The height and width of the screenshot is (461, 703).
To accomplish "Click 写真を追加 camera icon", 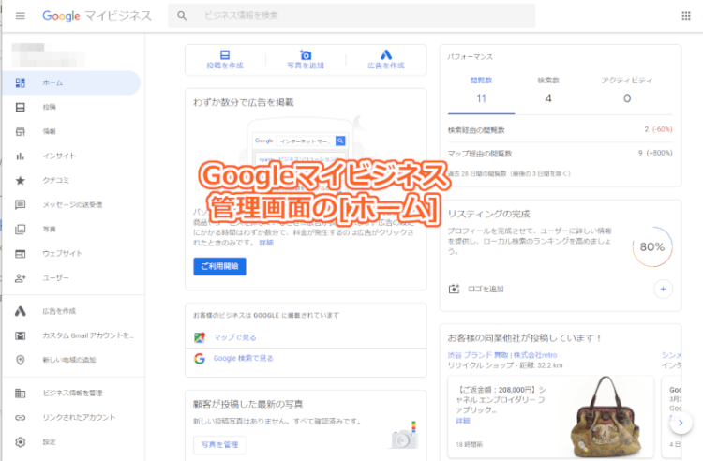I will pyautogui.click(x=306, y=55).
